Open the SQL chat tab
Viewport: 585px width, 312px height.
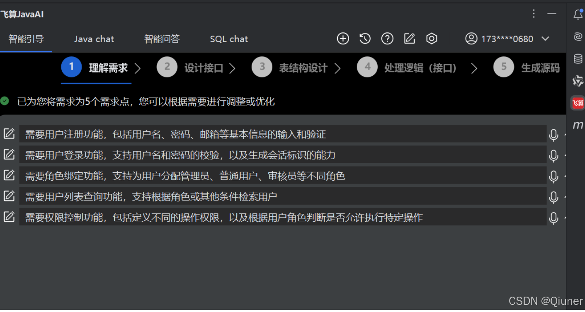pyautogui.click(x=229, y=39)
